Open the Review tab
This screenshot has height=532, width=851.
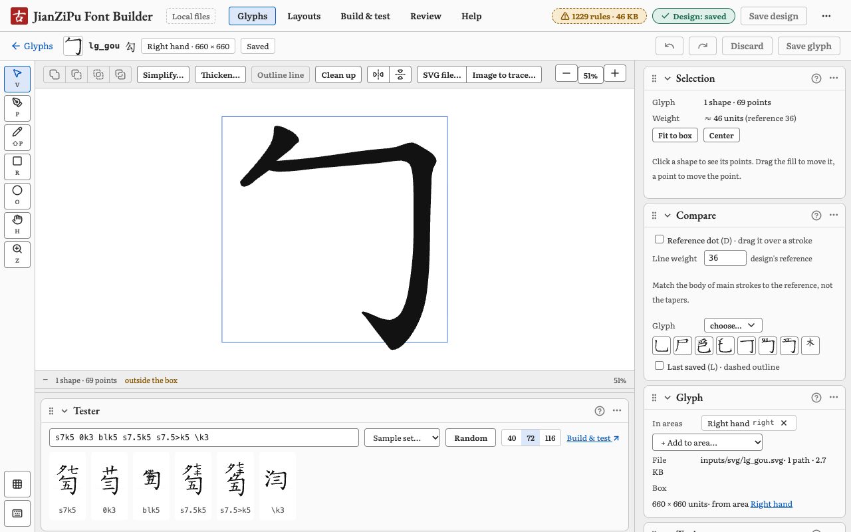(x=425, y=16)
